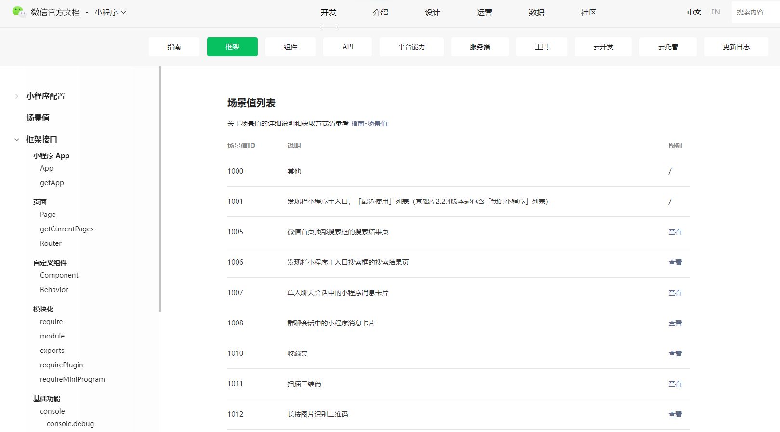Click the 小程序 App sidebar heading
This screenshot has height=432, width=780.
pos(51,156)
